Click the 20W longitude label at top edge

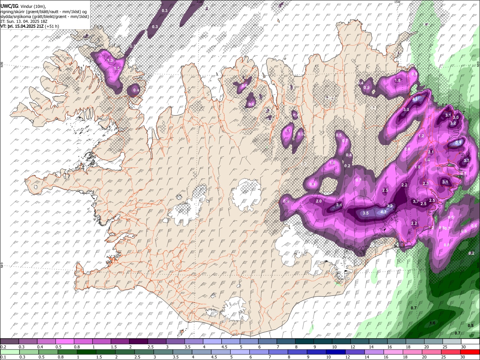click(x=199, y=2)
